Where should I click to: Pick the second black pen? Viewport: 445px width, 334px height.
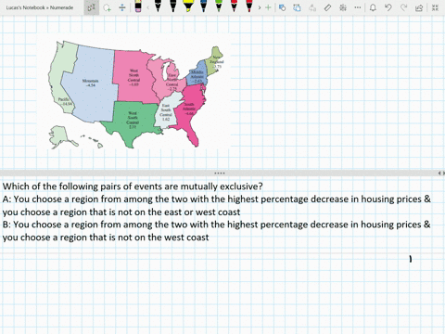tap(173, 6)
